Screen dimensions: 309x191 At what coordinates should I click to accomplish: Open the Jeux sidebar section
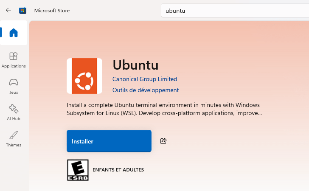point(14,87)
